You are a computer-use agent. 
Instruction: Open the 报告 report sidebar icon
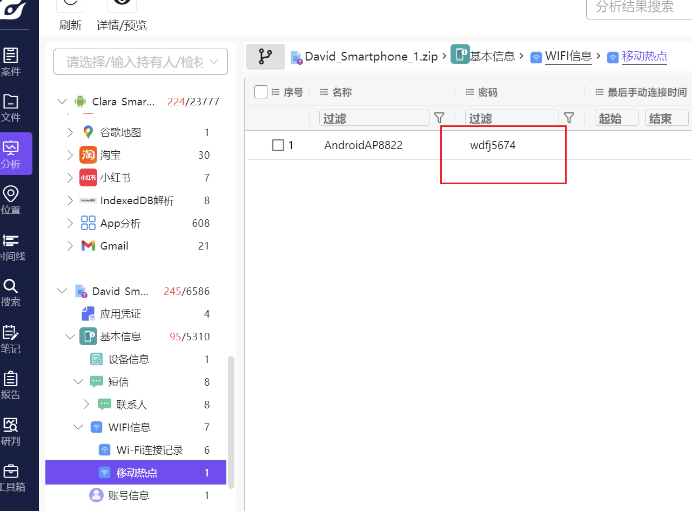coord(11,385)
